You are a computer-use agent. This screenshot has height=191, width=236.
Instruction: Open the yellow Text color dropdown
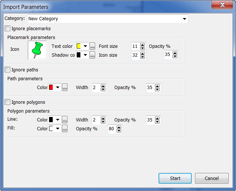[x=85, y=46]
